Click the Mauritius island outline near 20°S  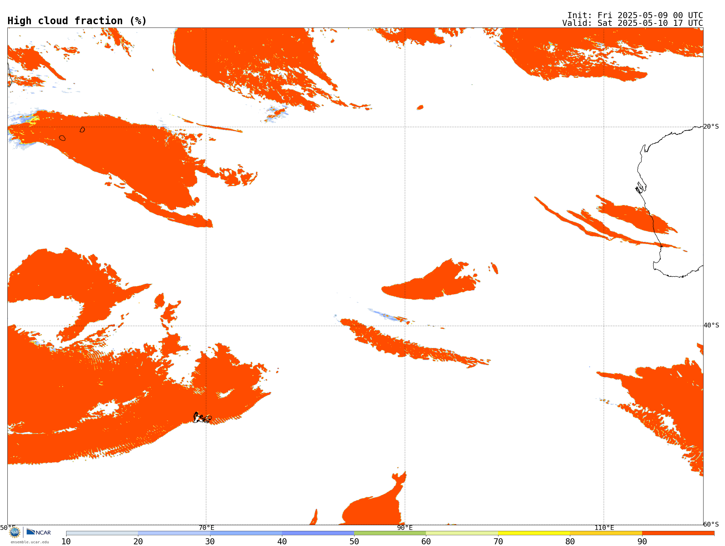[x=82, y=130]
